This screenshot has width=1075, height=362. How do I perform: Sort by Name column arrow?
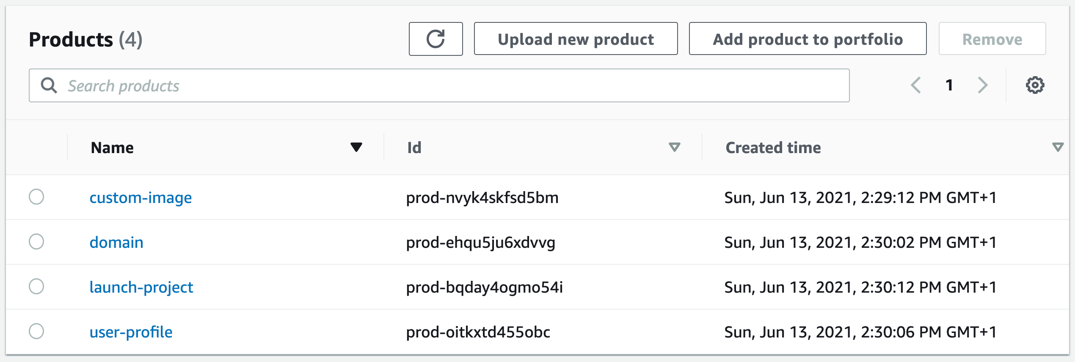[x=356, y=147]
